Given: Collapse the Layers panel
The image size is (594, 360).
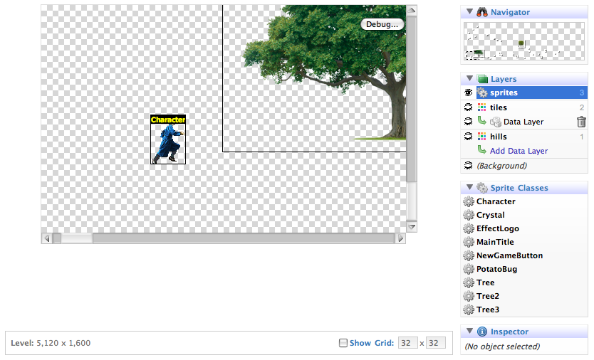Looking at the screenshot, I should (x=469, y=79).
